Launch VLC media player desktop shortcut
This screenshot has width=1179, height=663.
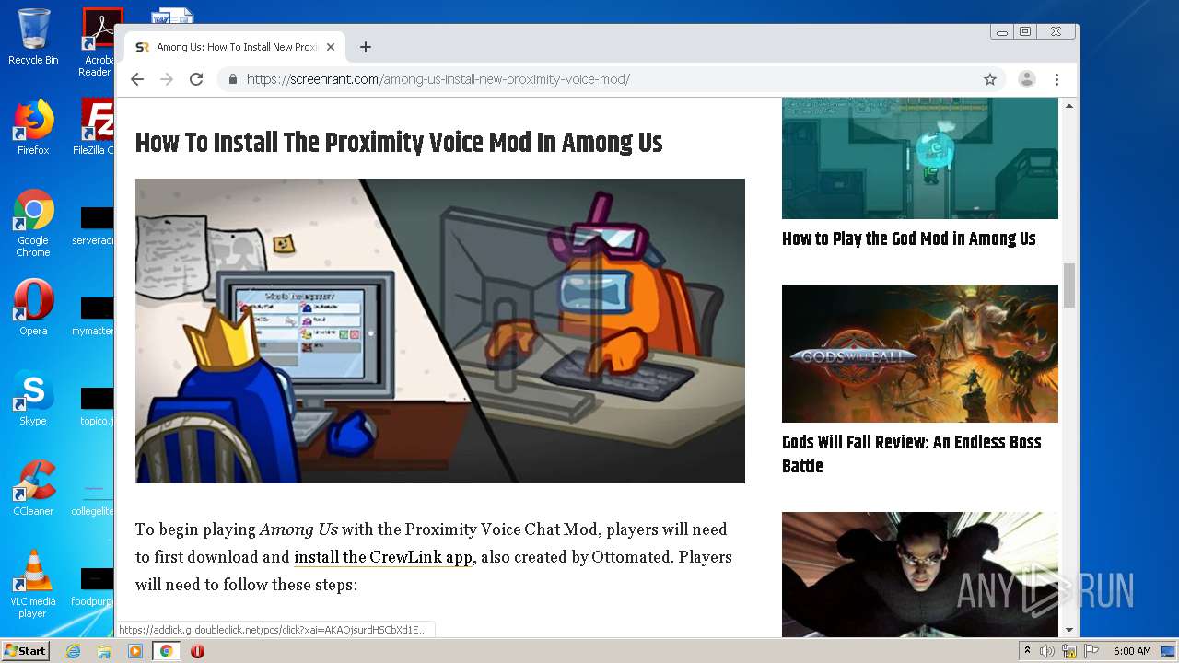pyautogui.click(x=33, y=584)
